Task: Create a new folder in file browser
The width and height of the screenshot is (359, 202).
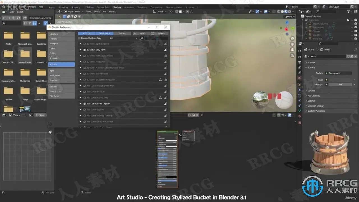Action: click(x=25, y=18)
